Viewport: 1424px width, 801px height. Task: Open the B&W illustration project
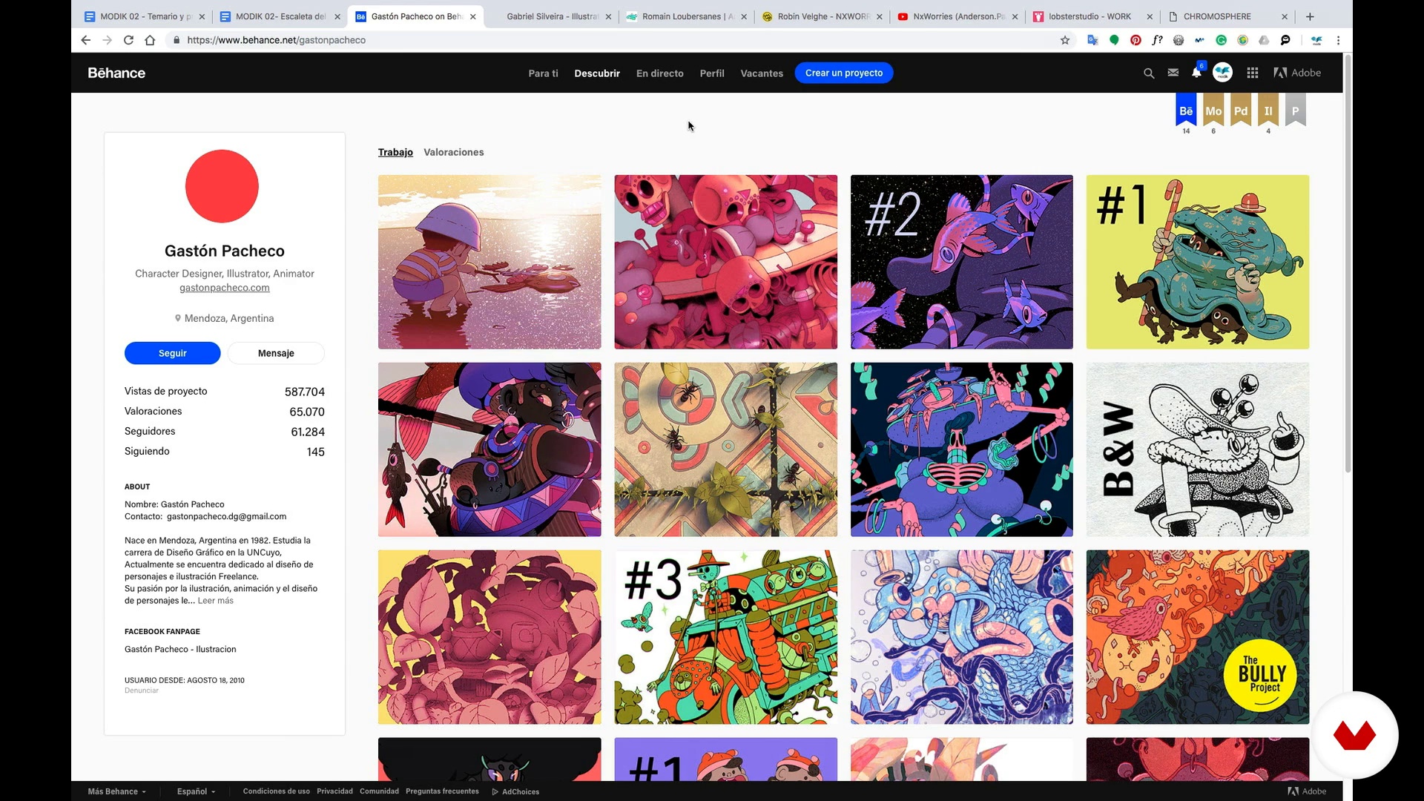click(1198, 449)
